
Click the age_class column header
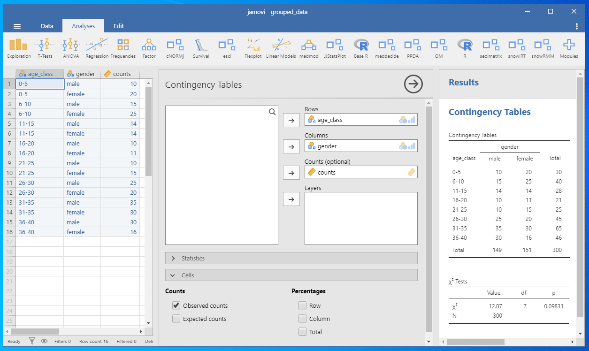pos(40,74)
